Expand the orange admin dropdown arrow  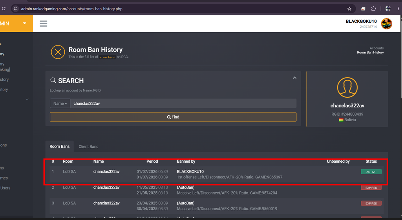point(25,23)
